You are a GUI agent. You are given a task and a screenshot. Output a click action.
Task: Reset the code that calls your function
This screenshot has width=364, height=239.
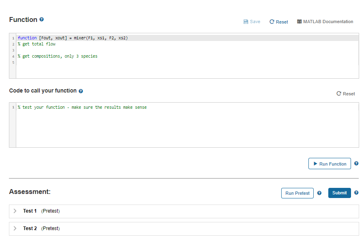tap(345, 93)
